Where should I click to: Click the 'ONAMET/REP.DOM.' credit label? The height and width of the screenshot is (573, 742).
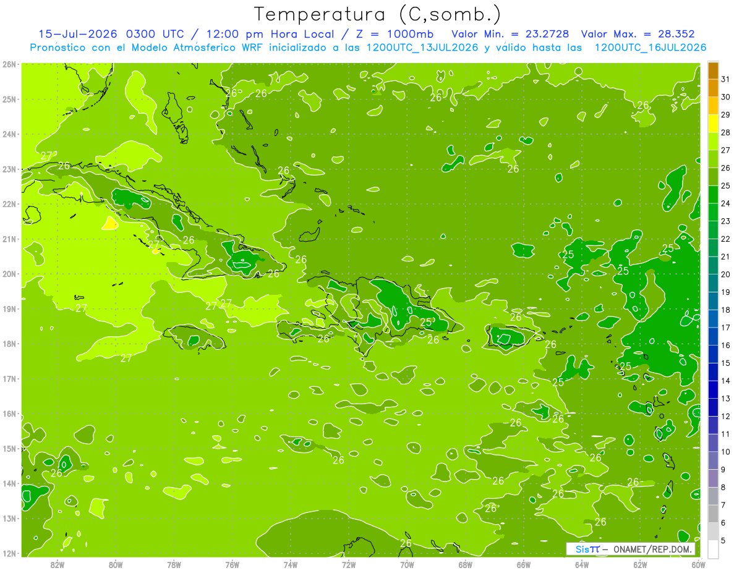652,549
